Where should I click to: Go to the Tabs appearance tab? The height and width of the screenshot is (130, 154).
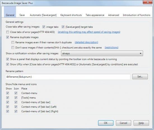click(x=95, y=15)
